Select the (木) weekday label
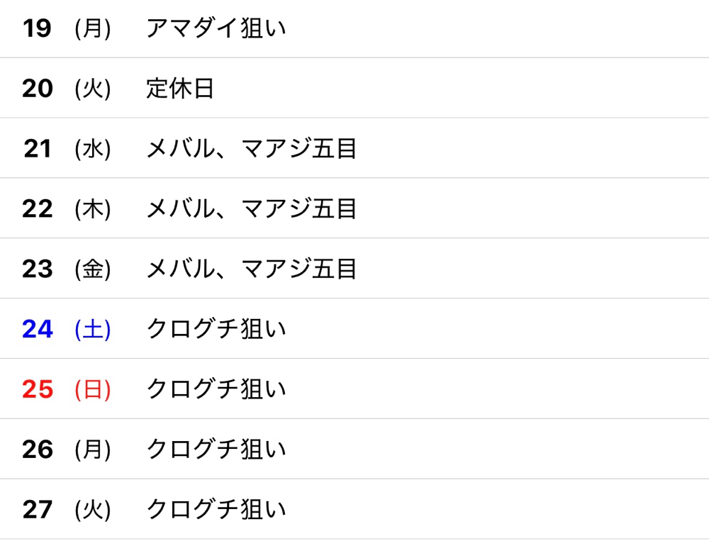709x541 pixels. [93, 209]
